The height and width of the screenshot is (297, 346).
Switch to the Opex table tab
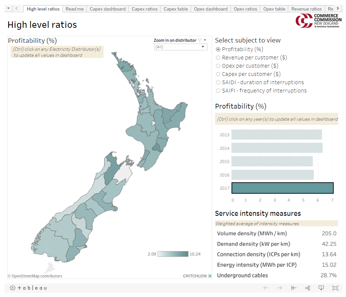(274, 9)
